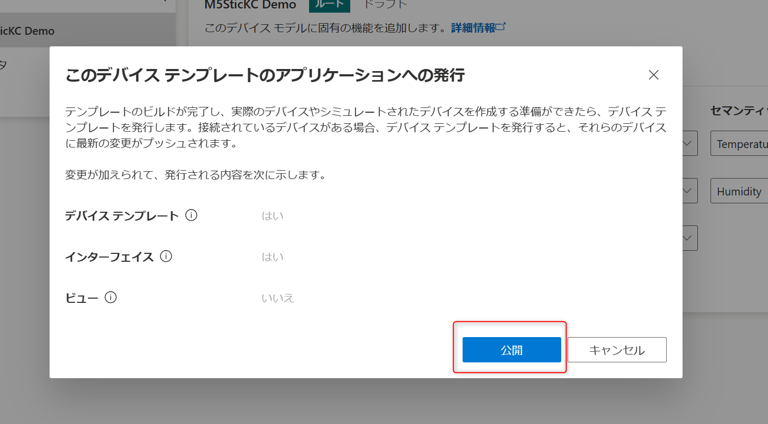Click はい value for インターフェイス

tap(273, 257)
